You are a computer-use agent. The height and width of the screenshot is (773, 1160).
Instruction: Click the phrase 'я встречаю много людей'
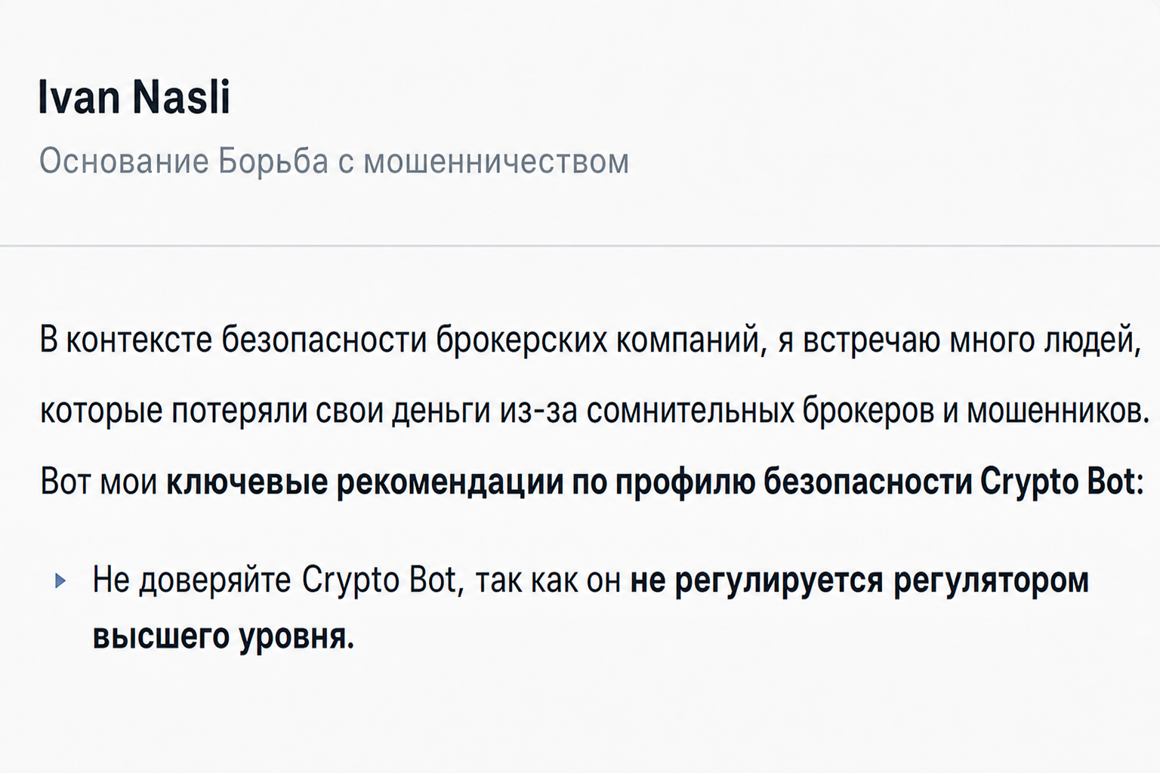pyautogui.click(x=959, y=340)
